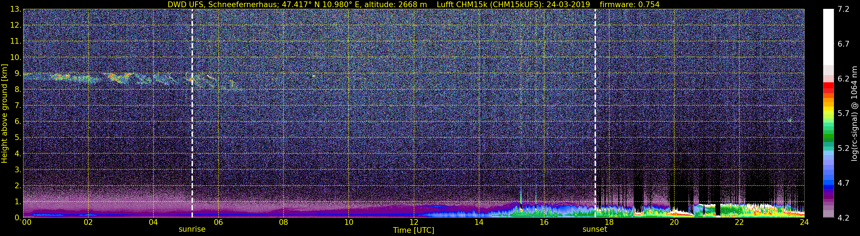Viewport: 860px width, 236px height.
Task: Click the sunrise label below the axis
Action: (x=192, y=229)
